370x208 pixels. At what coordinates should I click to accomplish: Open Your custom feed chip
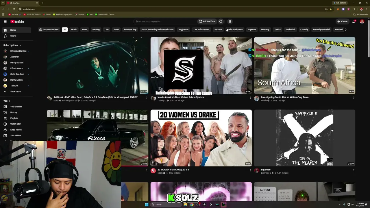click(49, 29)
